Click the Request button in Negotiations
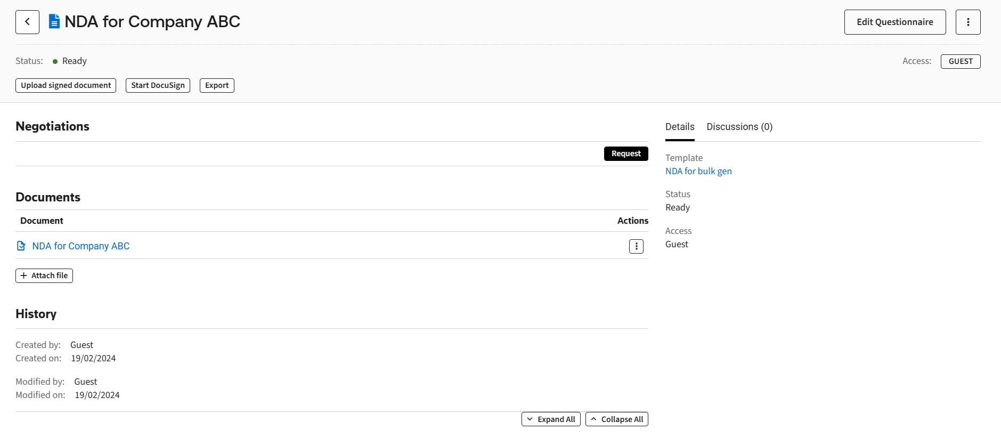This screenshot has width=1001, height=438. tap(626, 153)
